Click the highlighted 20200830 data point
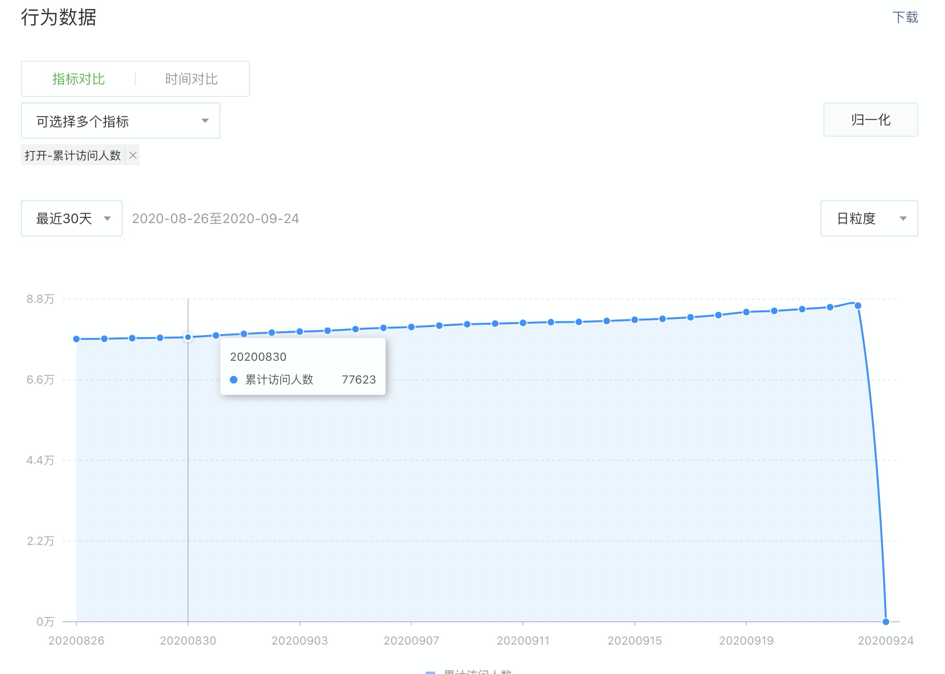Screen dimensions: 945x674 (x=188, y=337)
